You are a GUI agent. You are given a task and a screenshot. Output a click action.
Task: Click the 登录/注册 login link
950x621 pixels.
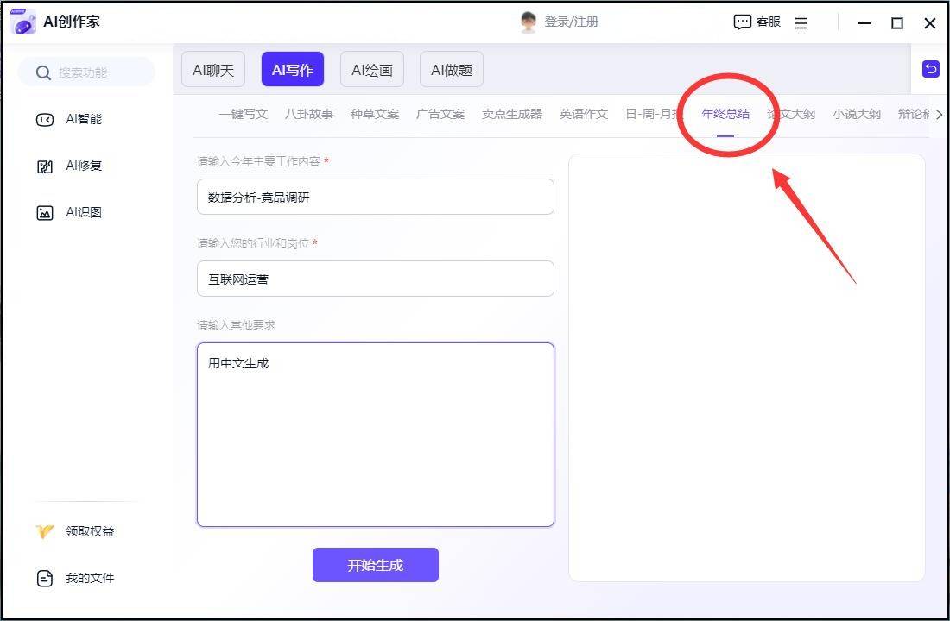(x=571, y=22)
